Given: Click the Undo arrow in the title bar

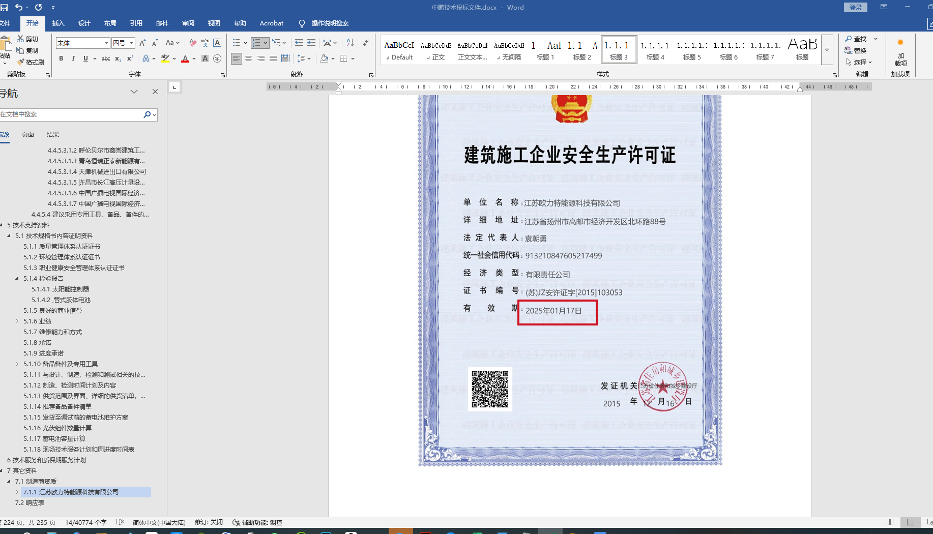Looking at the screenshot, I should coord(19,7).
